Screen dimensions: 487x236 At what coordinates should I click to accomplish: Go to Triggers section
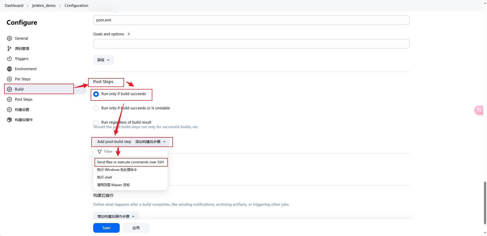pyautogui.click(x=22, y=59)
